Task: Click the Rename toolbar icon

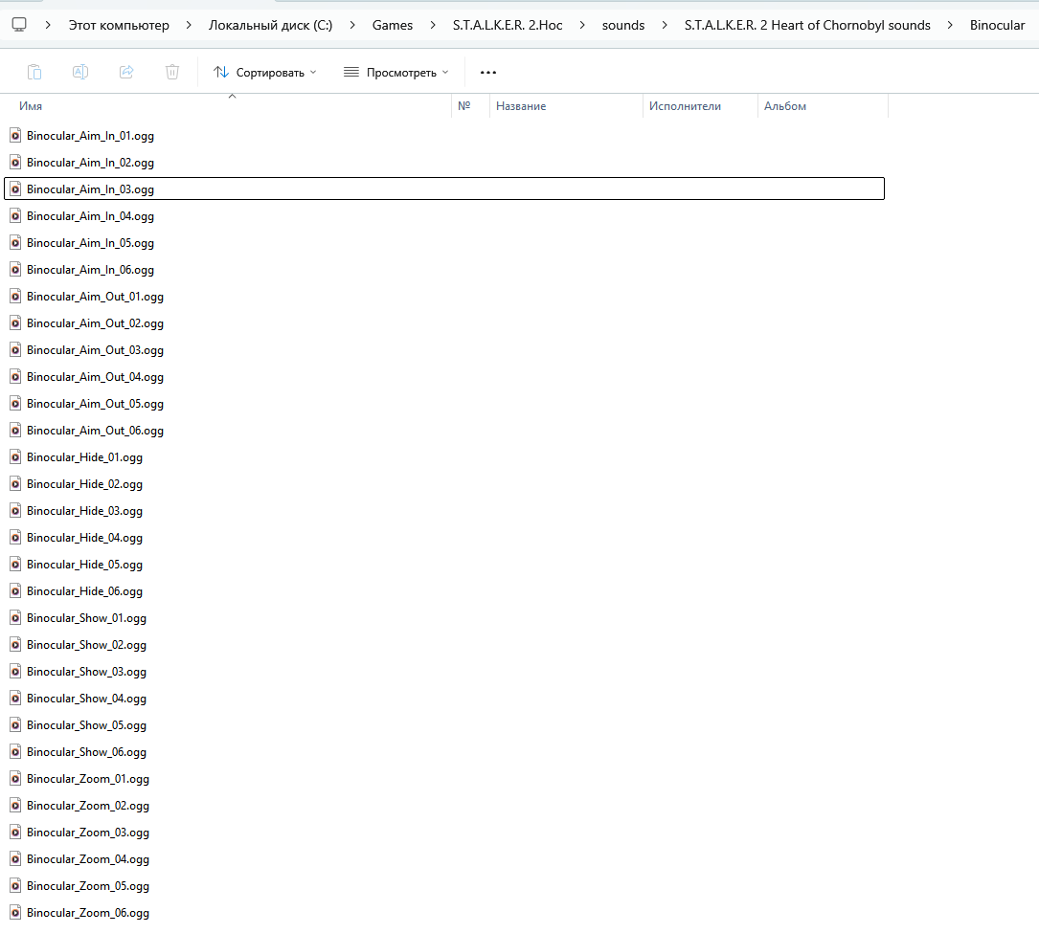Action: click(x=80, y=72)
